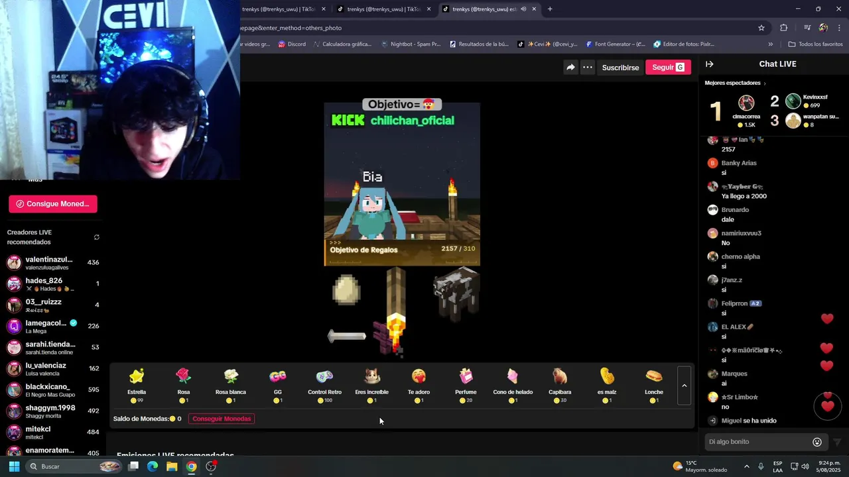
Task: Collapse the gift bar chevron
Action: click(684, 386)
